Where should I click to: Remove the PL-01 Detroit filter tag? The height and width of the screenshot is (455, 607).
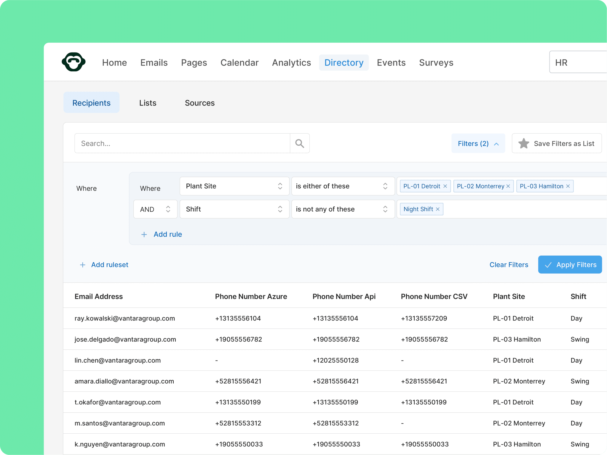coord(445,186)
